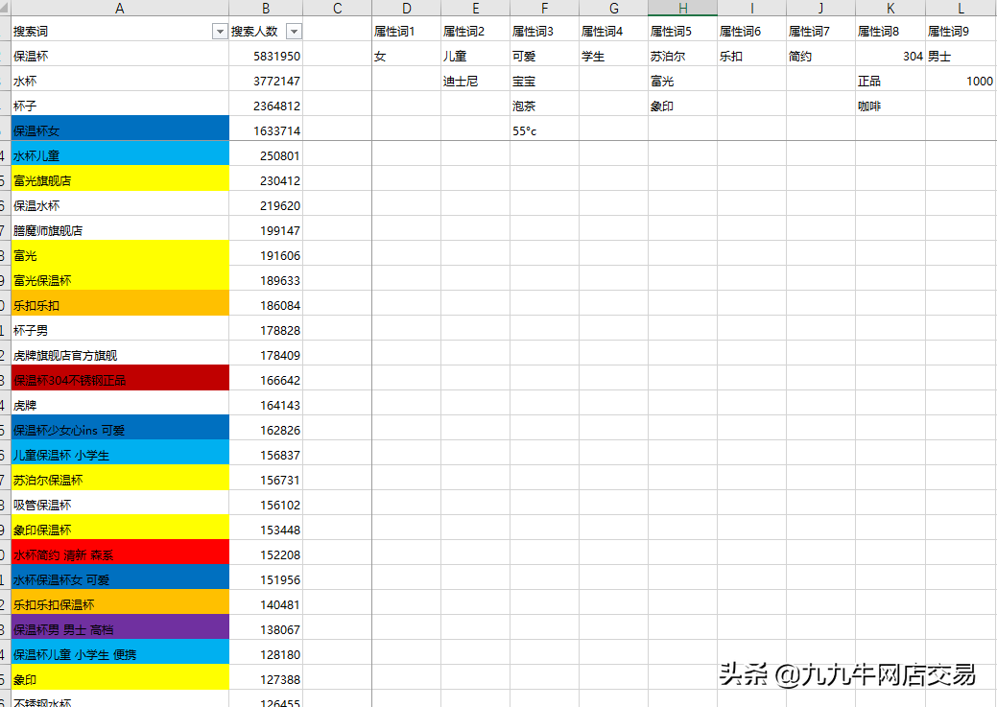This screenshot has height=707, width=997.
Task: Click the 富光 cell under 属性词5
Action: (683, 81)
